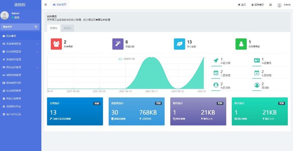Expand the 网站会员管理 sidebar menu
The image size is (293, 151).
coord(20,67)
